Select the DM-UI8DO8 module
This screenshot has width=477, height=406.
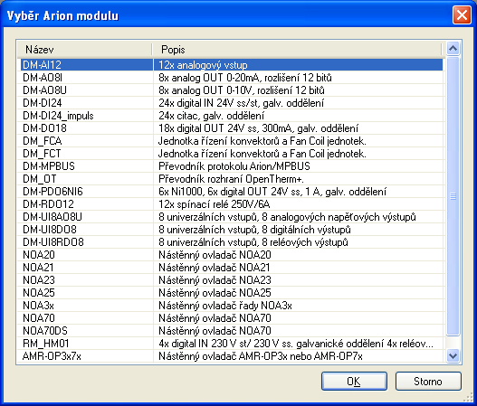pyautogui.click(x=231, y=230)
